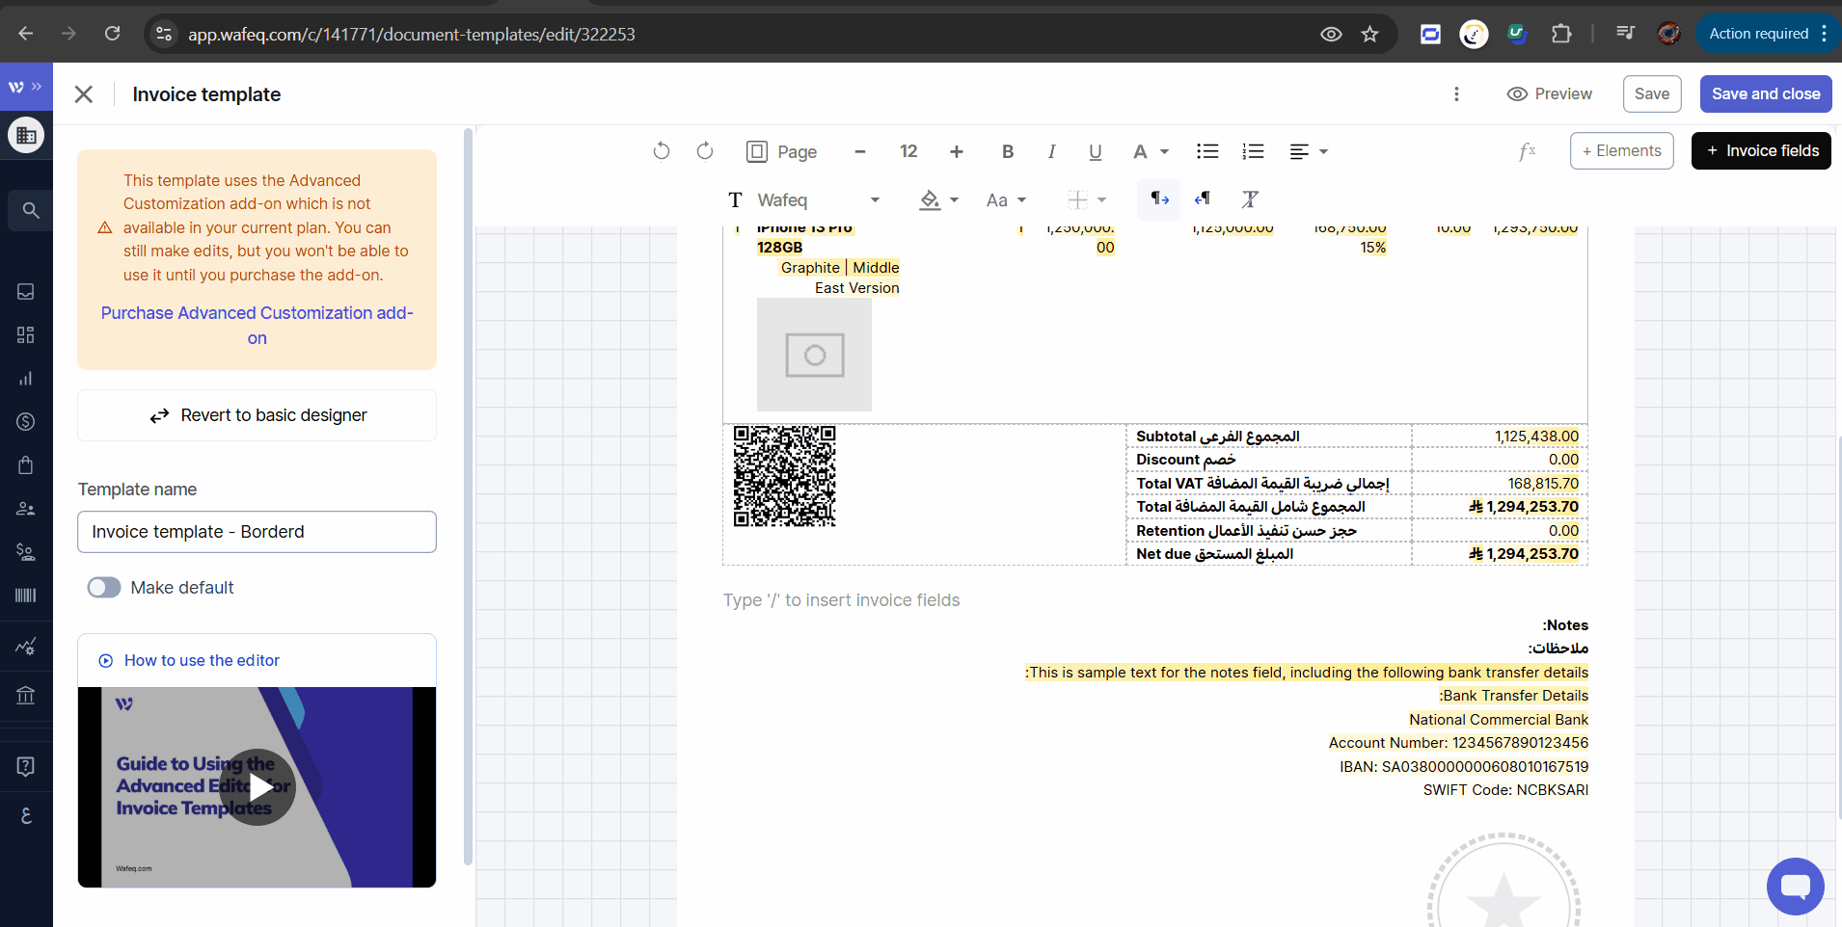Open dollar circle icon in sidebar
1842x927 pixels.
(26, 422)
